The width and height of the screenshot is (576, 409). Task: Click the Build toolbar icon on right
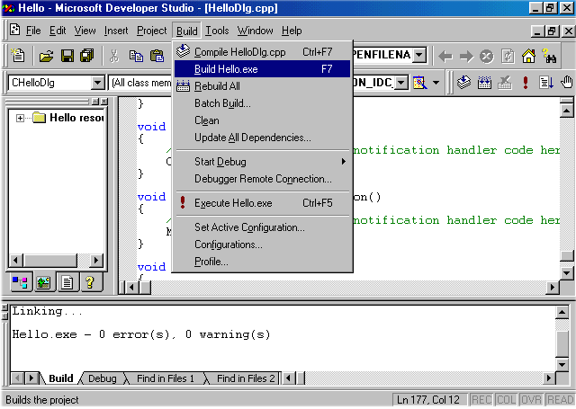tap(484, 83)
